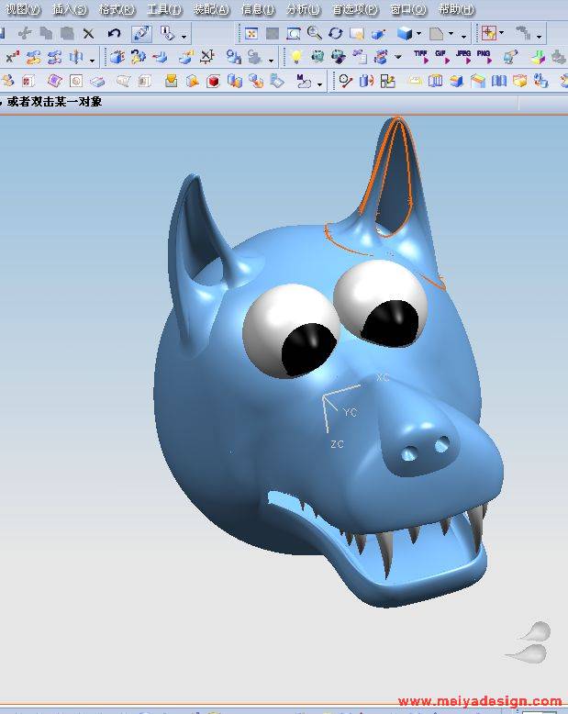Open the 格式(R) menu
The image size is (568, 714).
pyautogui.click(x=117, y=9)
